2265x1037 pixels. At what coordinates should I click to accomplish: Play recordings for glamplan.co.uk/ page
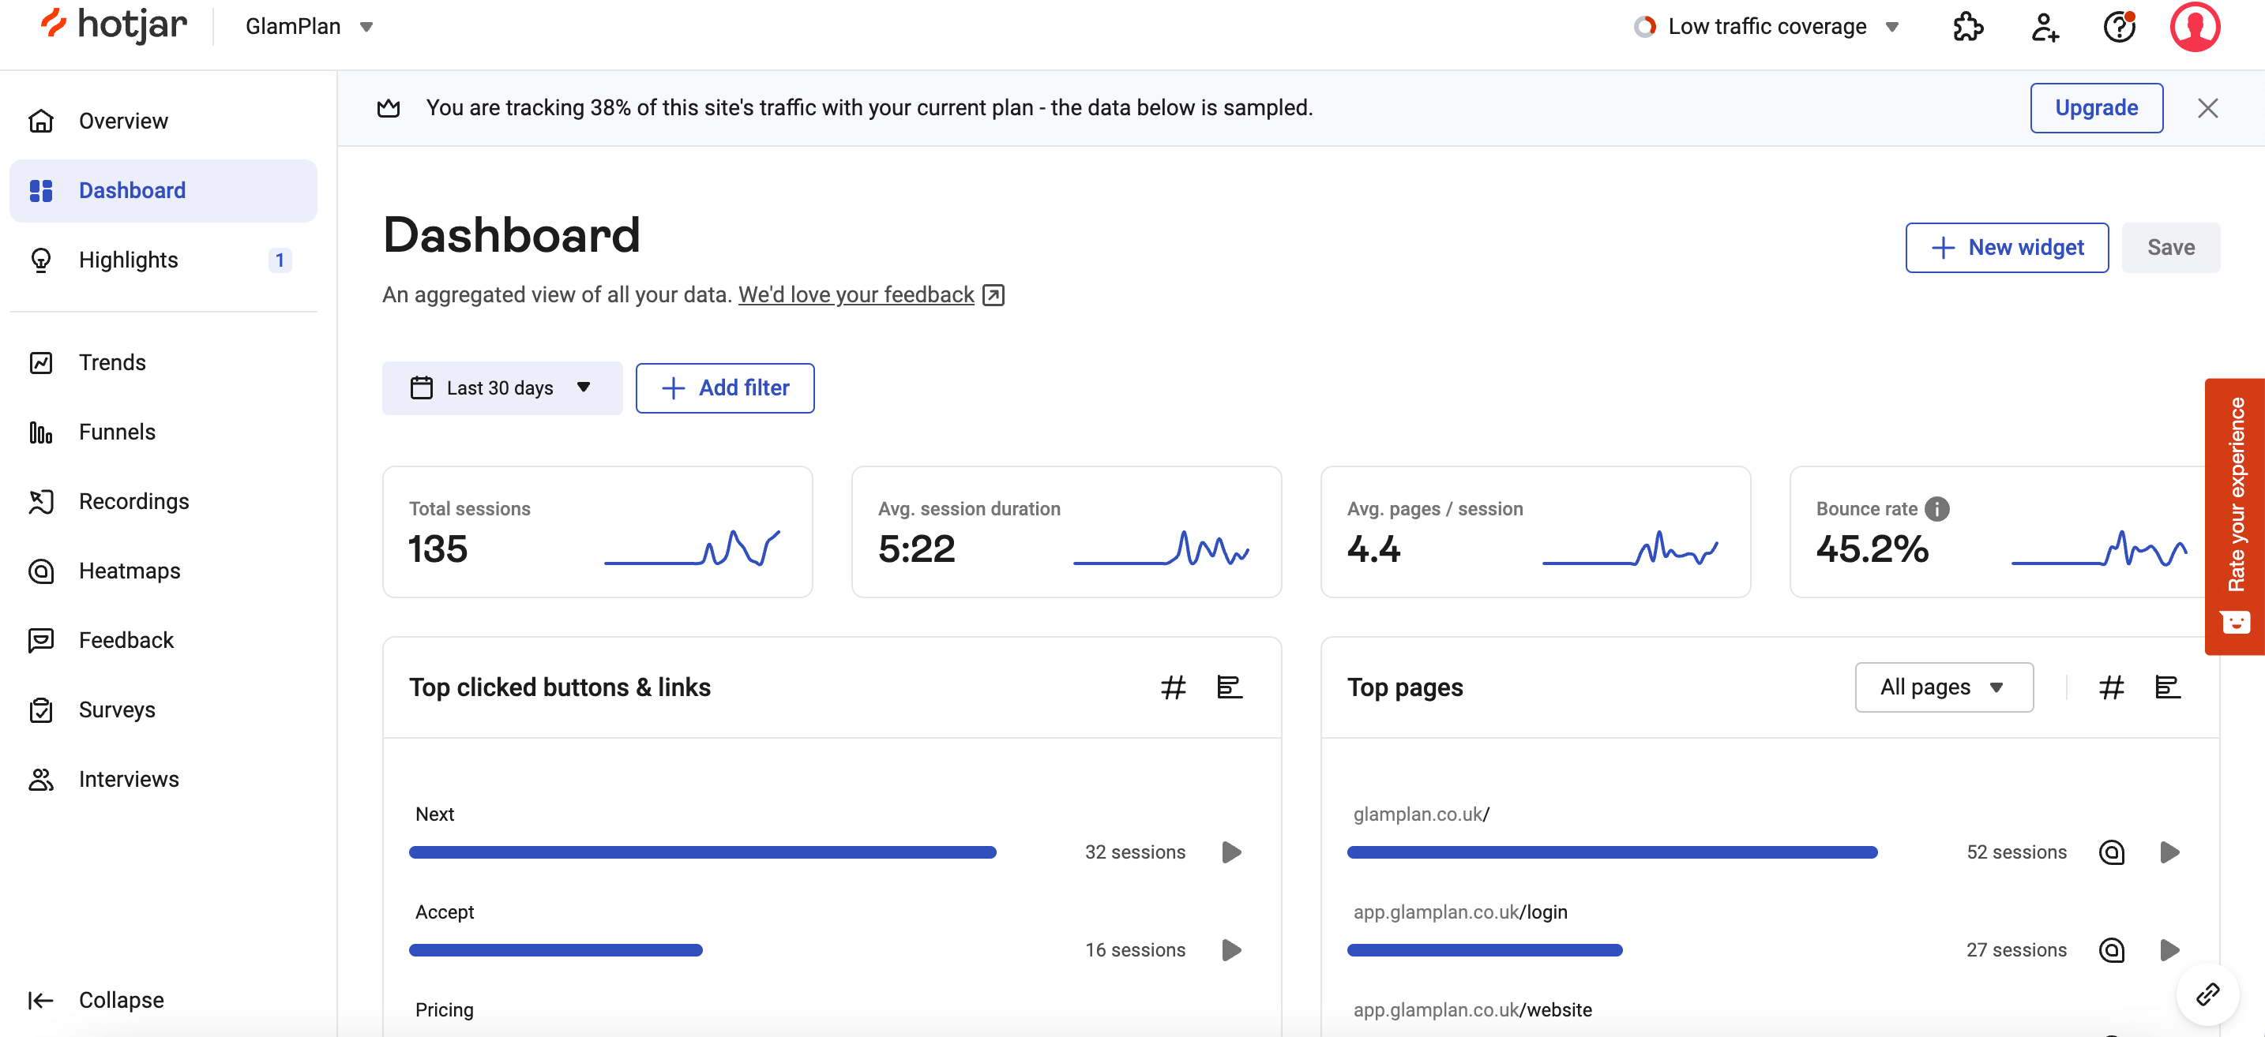point(2169,852)
